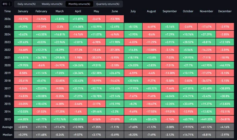Select the 2016 row label

pos(7,96)
